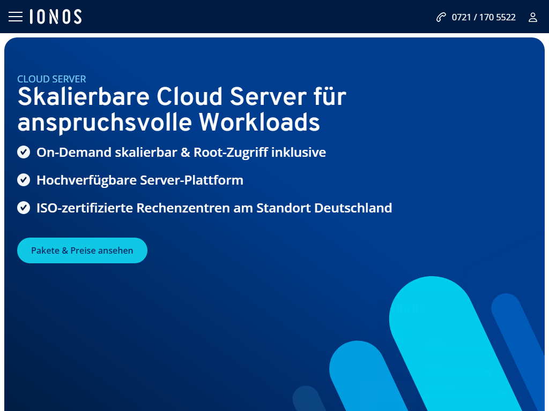This screenshot has height=411, width=549.
Task: Call the 0721 / 170 5522 number
Action: pyautogui.click(x=484, y=17)
